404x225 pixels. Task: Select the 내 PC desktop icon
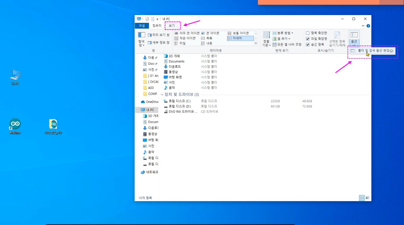15,77
